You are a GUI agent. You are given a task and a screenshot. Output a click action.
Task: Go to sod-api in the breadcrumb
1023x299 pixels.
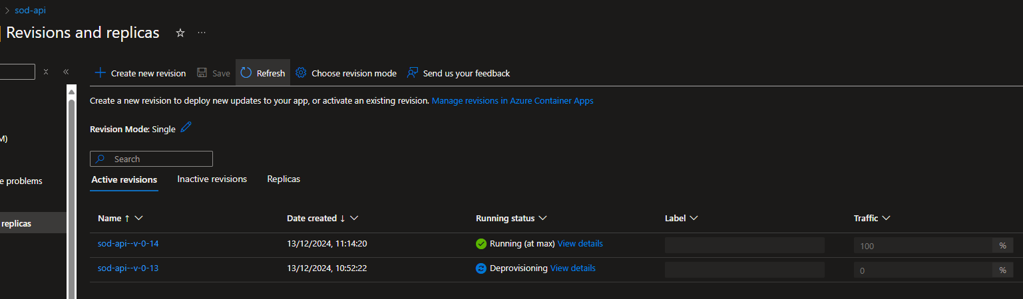[x=30, y=11]
